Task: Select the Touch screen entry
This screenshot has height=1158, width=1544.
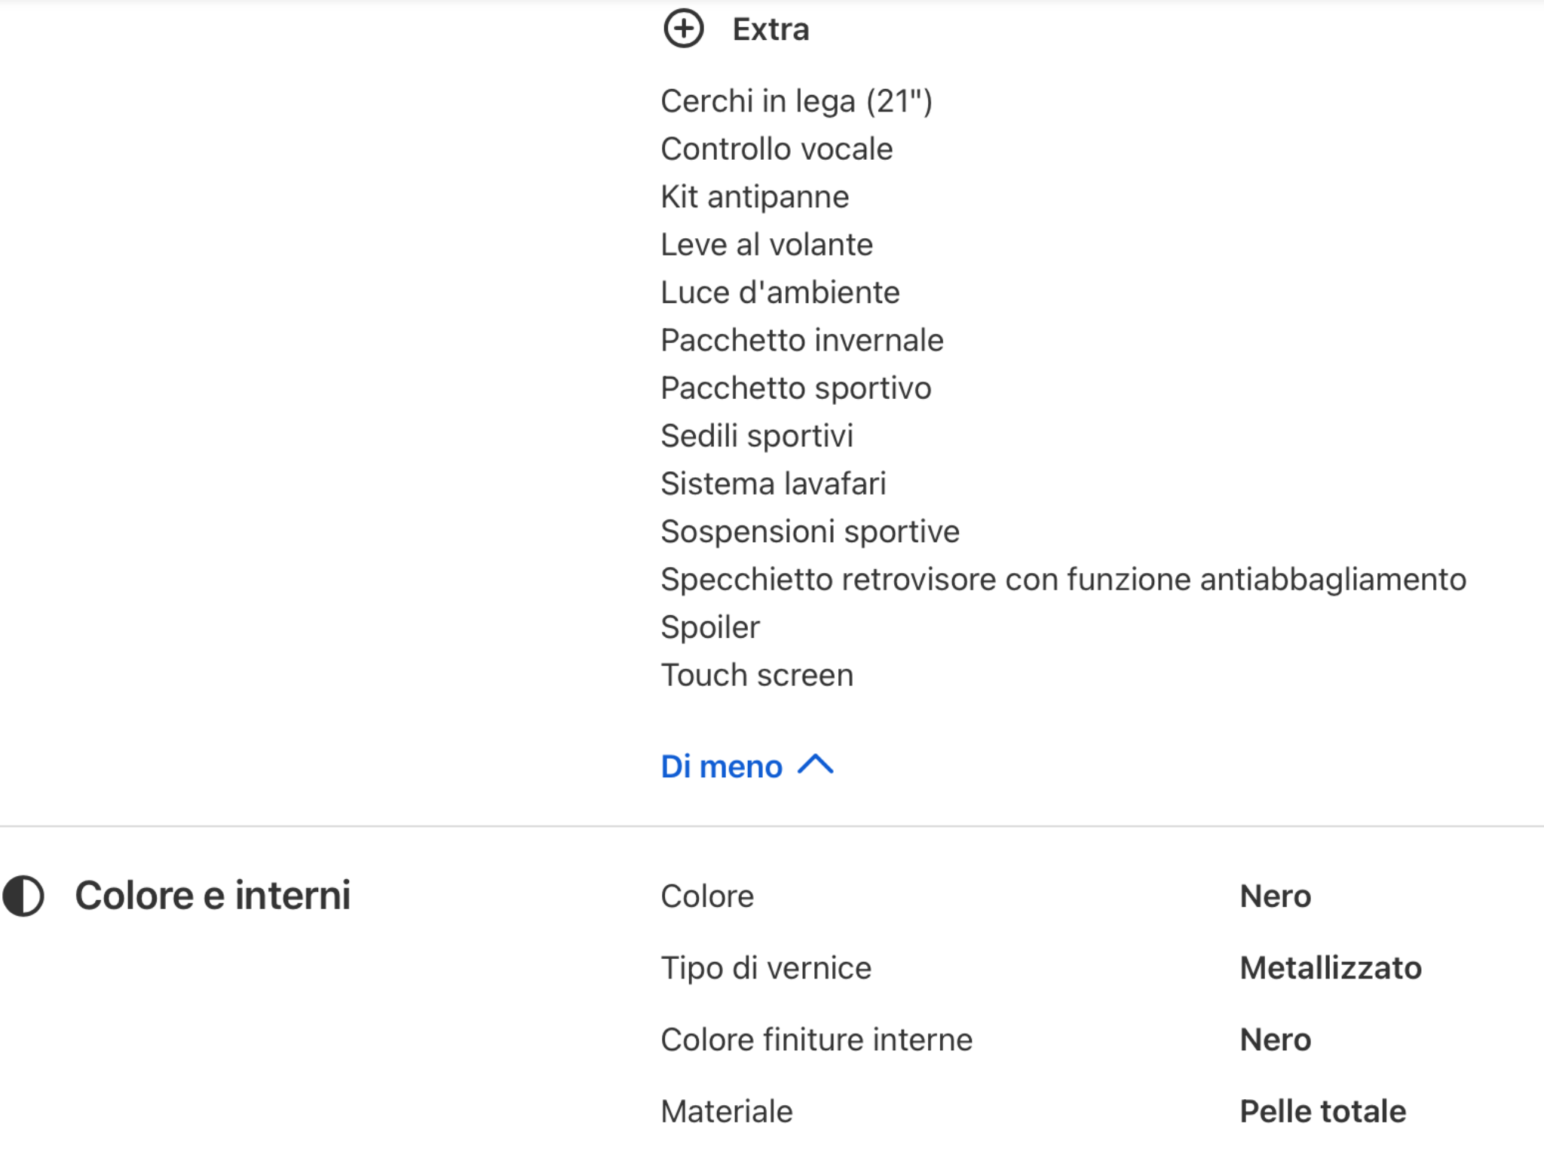Action: (x=757, y=675)
